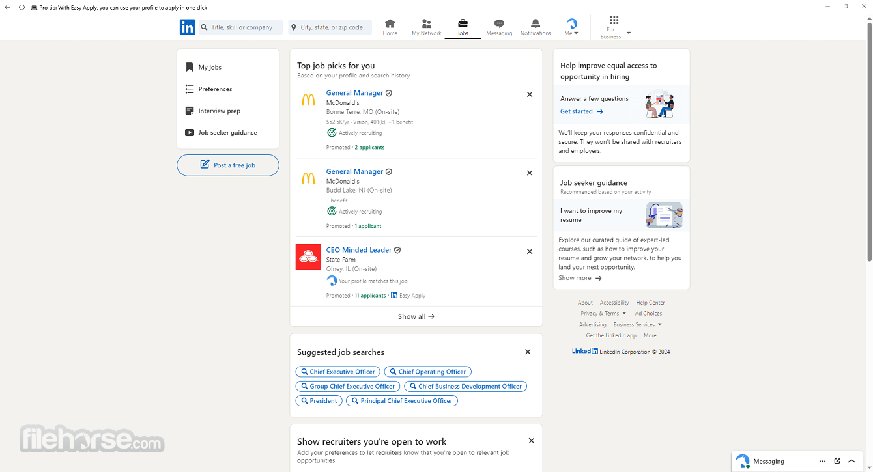Open Preferences in sidebar
Image resolution: width=873 pixels, height=472 pixels.
[x=215, y=89]
